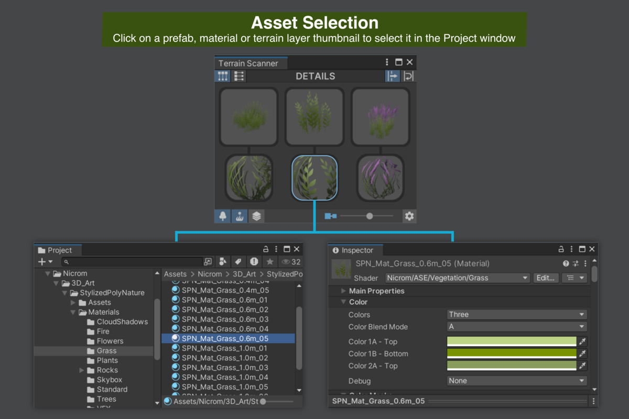Click the Edit button next to the shader
Screen dimensions: 629x419
(x=546, y=278)
